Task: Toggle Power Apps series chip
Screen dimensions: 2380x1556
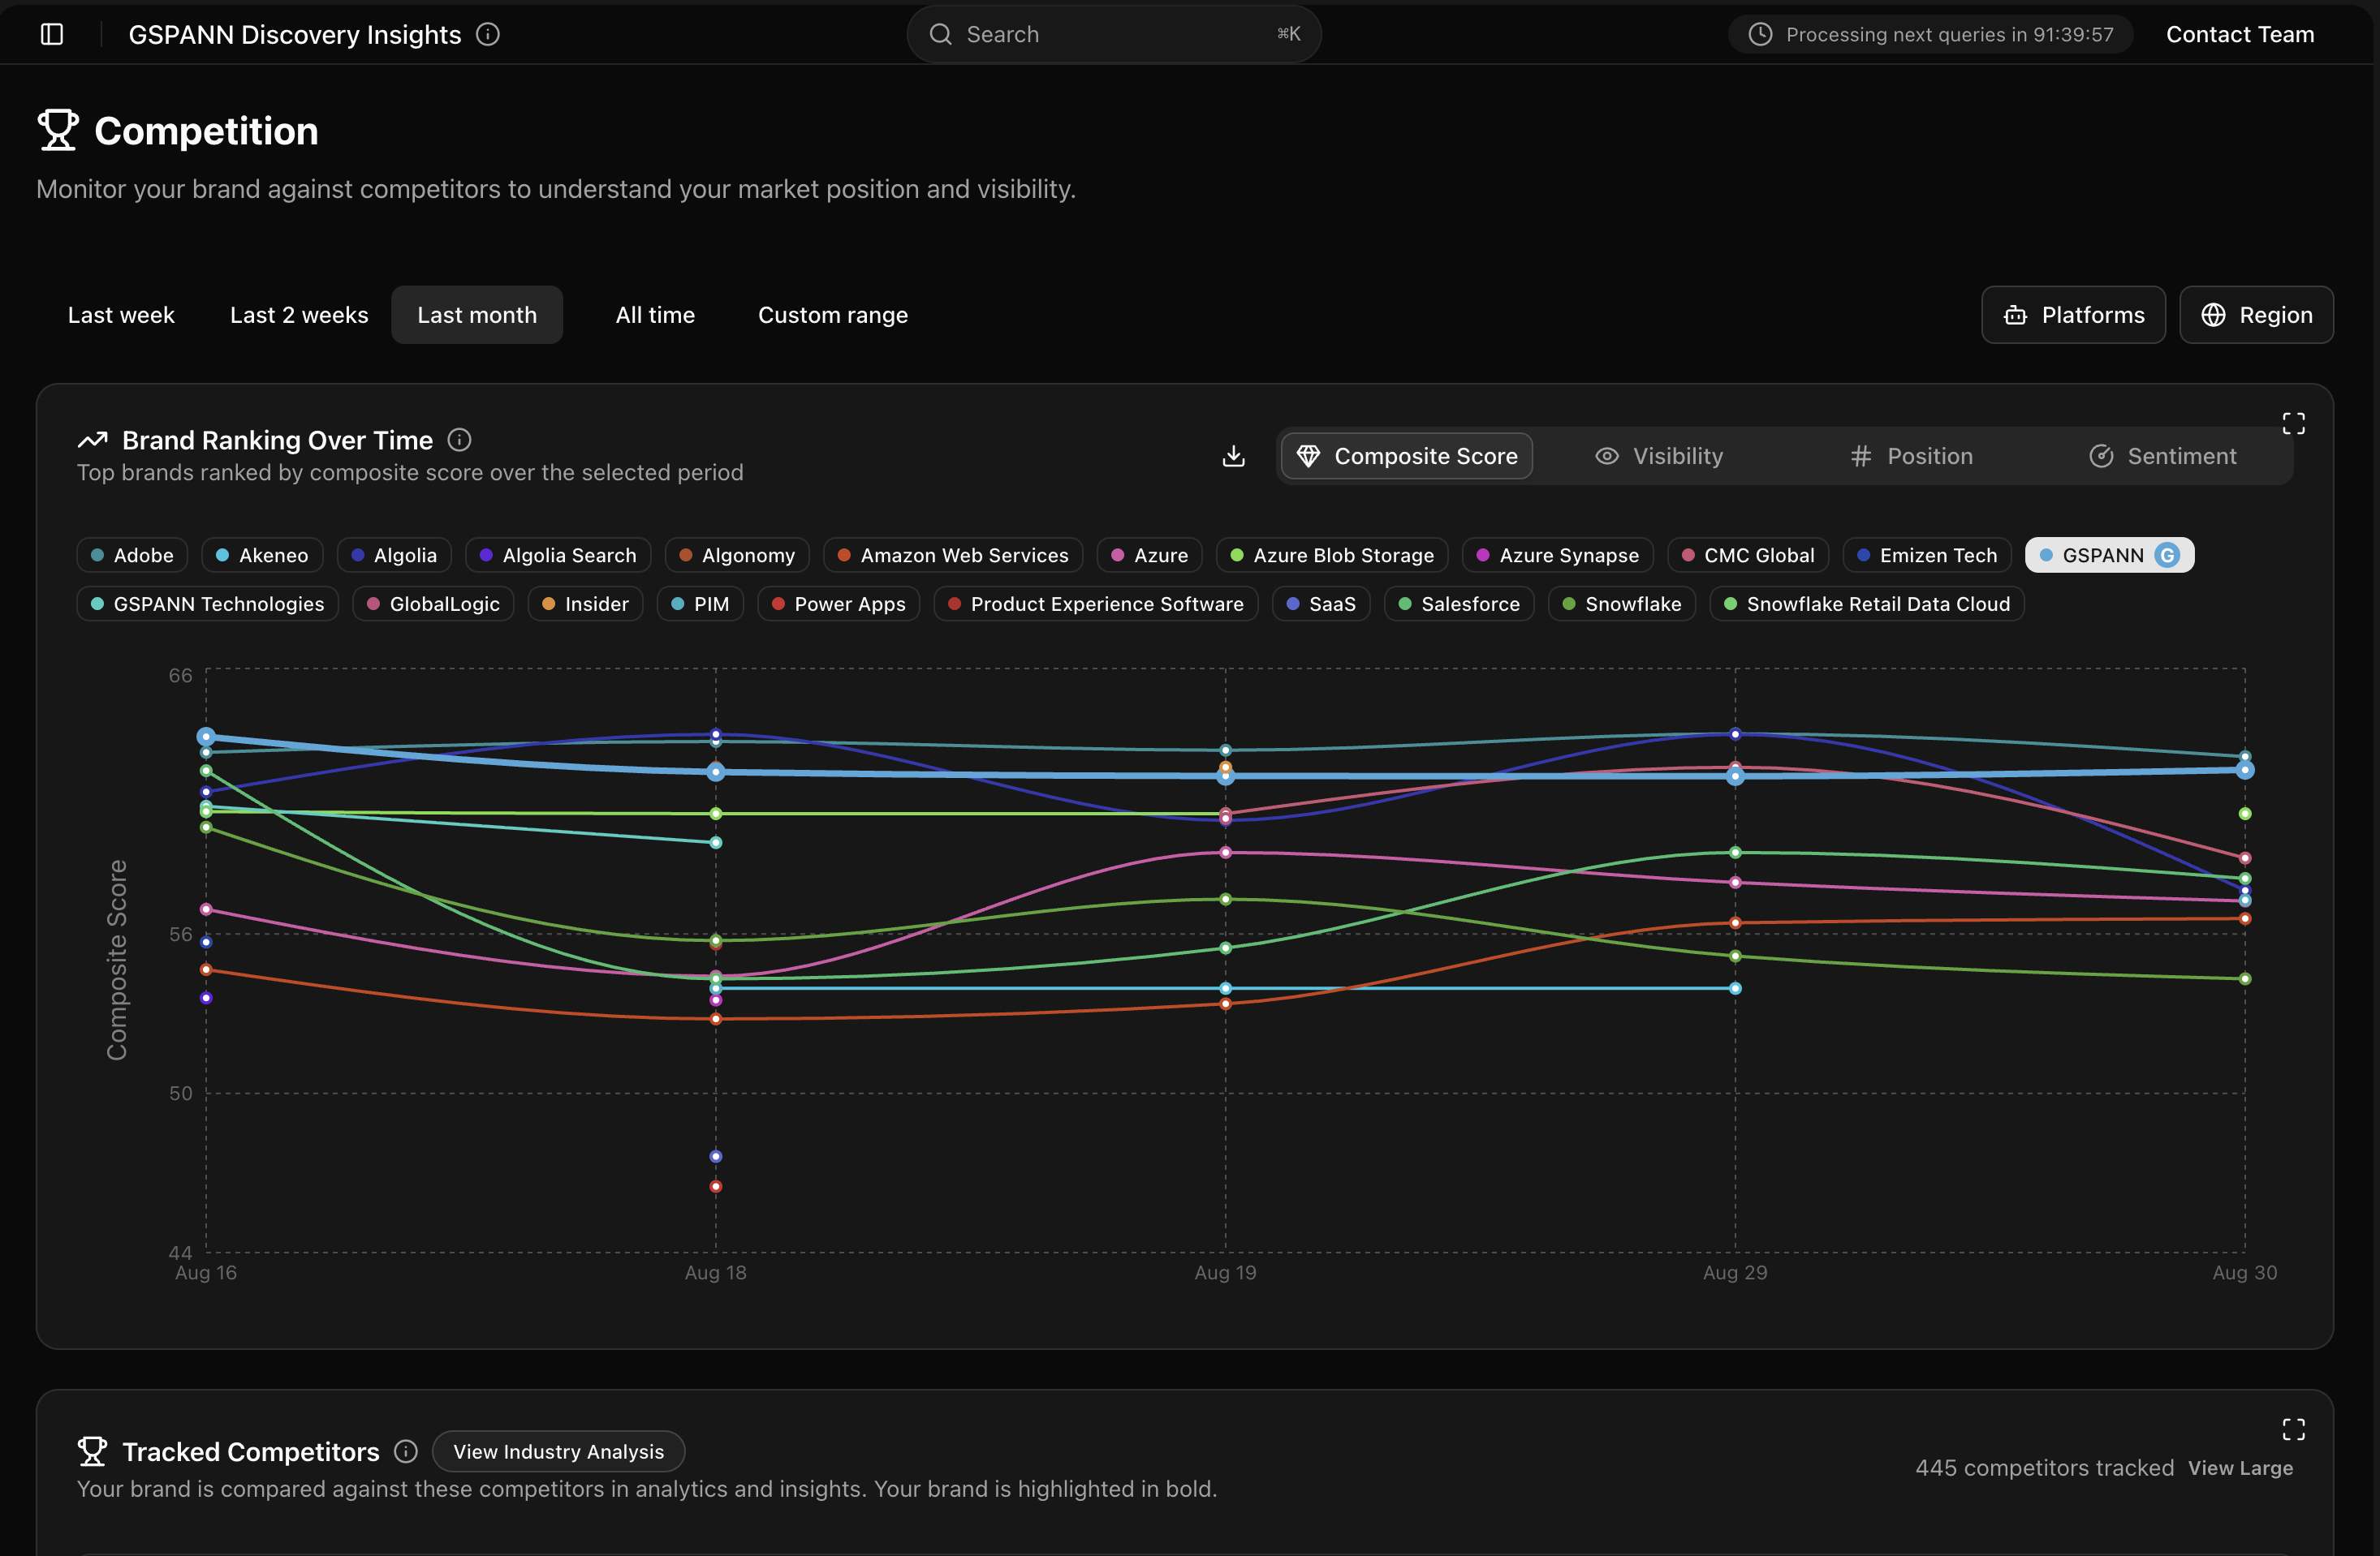Action: coord(838,604)
